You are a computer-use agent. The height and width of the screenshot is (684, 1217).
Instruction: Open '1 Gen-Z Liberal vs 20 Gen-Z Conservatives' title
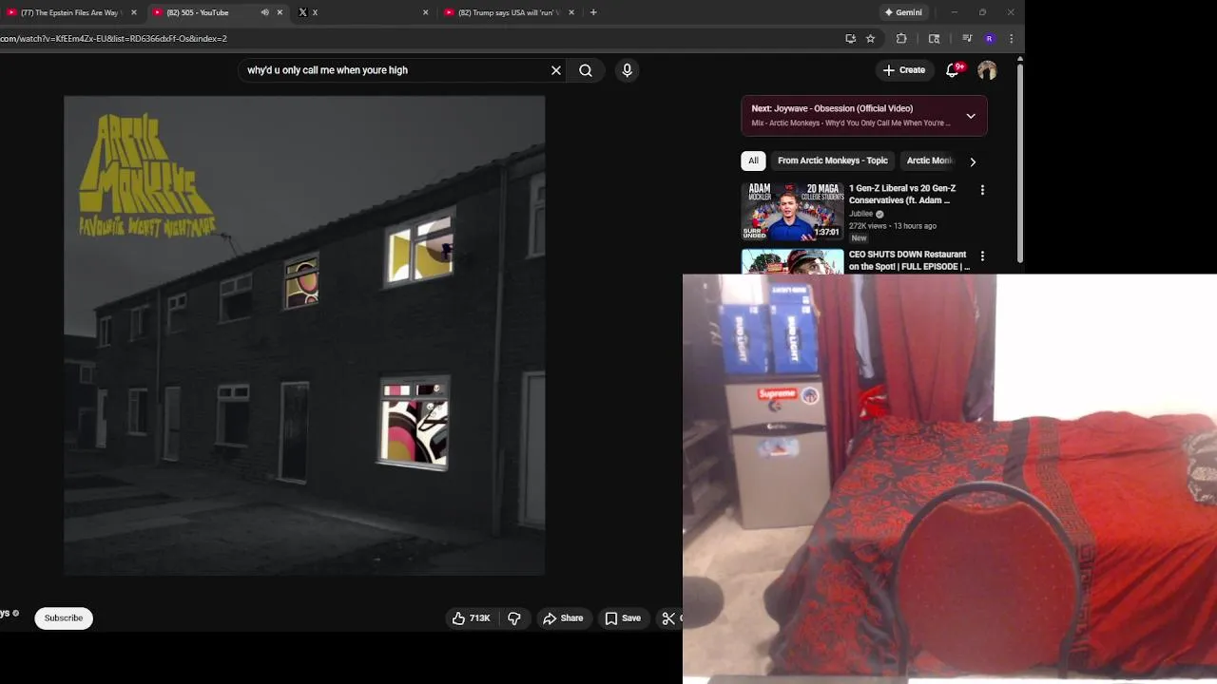click(x=902, y=195)
